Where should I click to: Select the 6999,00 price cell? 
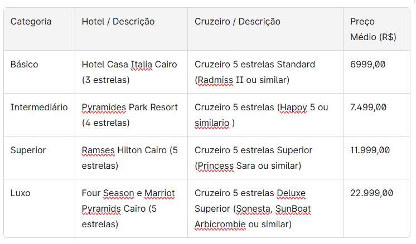[x=368, y=65]
